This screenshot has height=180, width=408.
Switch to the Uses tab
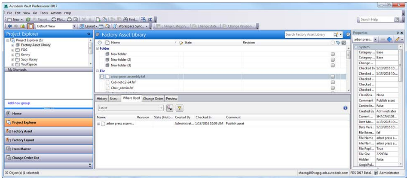click(114, 98)
